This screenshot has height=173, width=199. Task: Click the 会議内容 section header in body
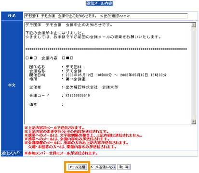[49, 58]
